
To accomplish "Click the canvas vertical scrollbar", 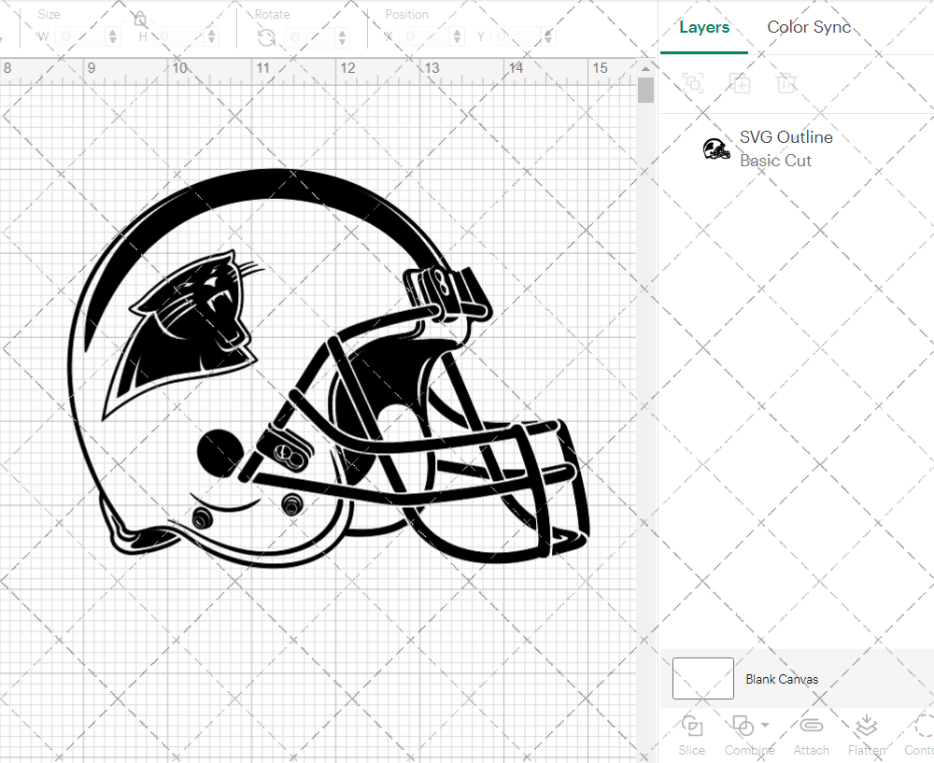I will (x=645, y=90).
